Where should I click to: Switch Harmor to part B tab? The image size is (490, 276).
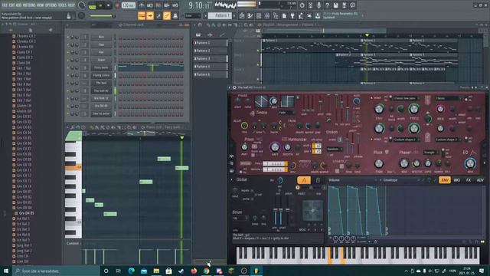coord(318,180)
